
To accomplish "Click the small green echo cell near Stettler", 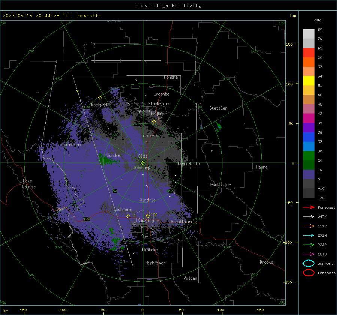I will (219, 127).
